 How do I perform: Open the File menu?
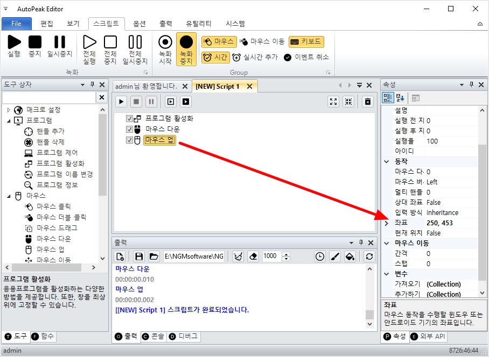[17, 24]
